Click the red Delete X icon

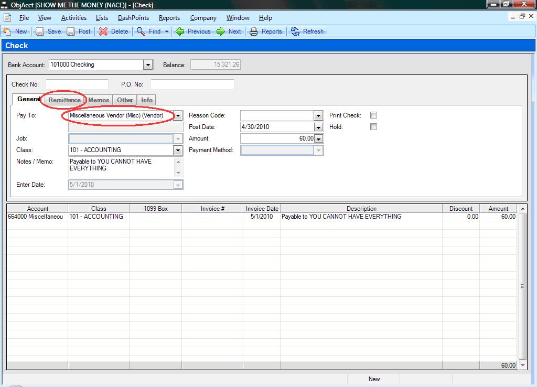click(103, 31)
